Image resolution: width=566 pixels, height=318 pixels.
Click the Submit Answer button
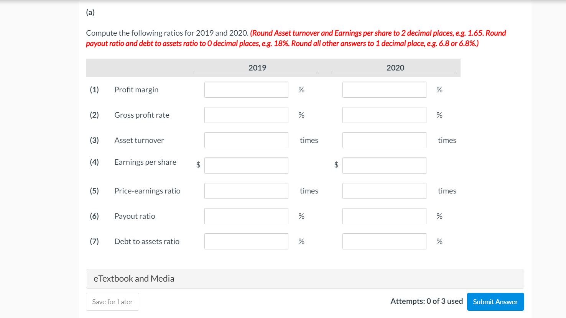pos(495,302)
